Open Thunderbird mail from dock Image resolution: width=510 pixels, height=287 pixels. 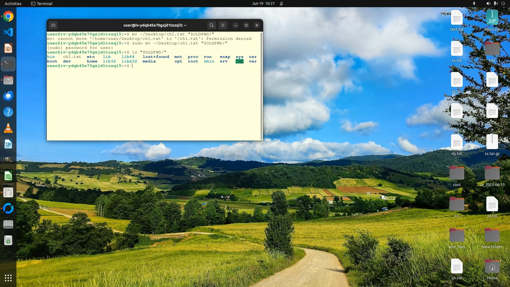[x=8, y=96]
